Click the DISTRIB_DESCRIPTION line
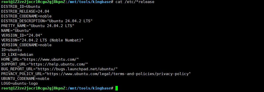 pos(47,21)
